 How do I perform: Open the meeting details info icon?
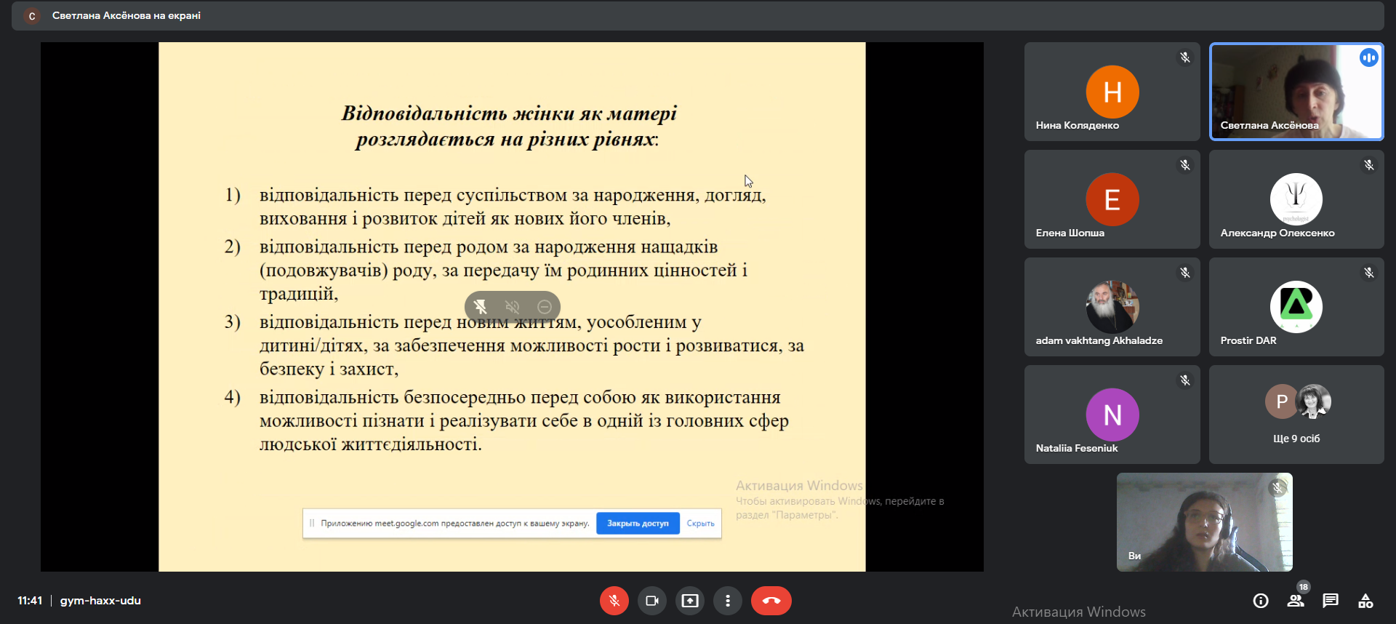point(1261,601)
